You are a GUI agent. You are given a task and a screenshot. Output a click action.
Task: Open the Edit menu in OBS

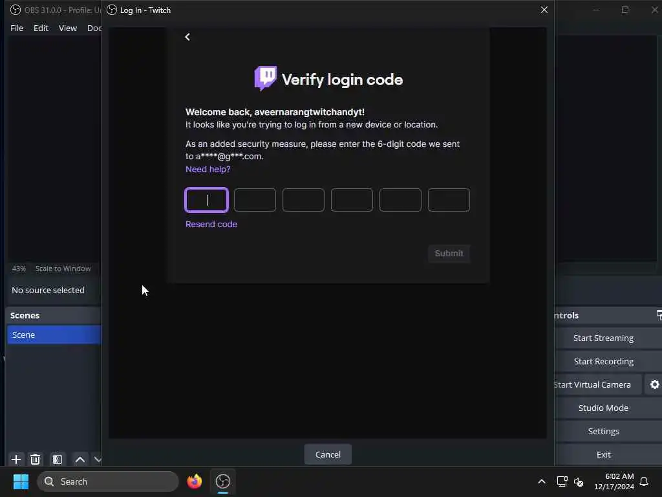[x=41, y=28]
